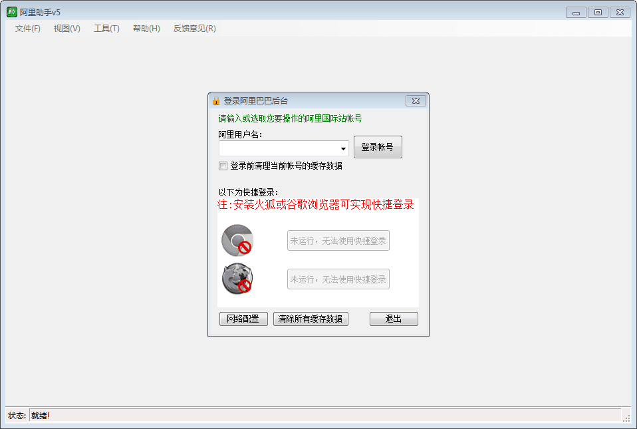The height and width of the screenshot is (429, 637).
Task: Open the 文件(F) menu
Action: pos(28,29)
